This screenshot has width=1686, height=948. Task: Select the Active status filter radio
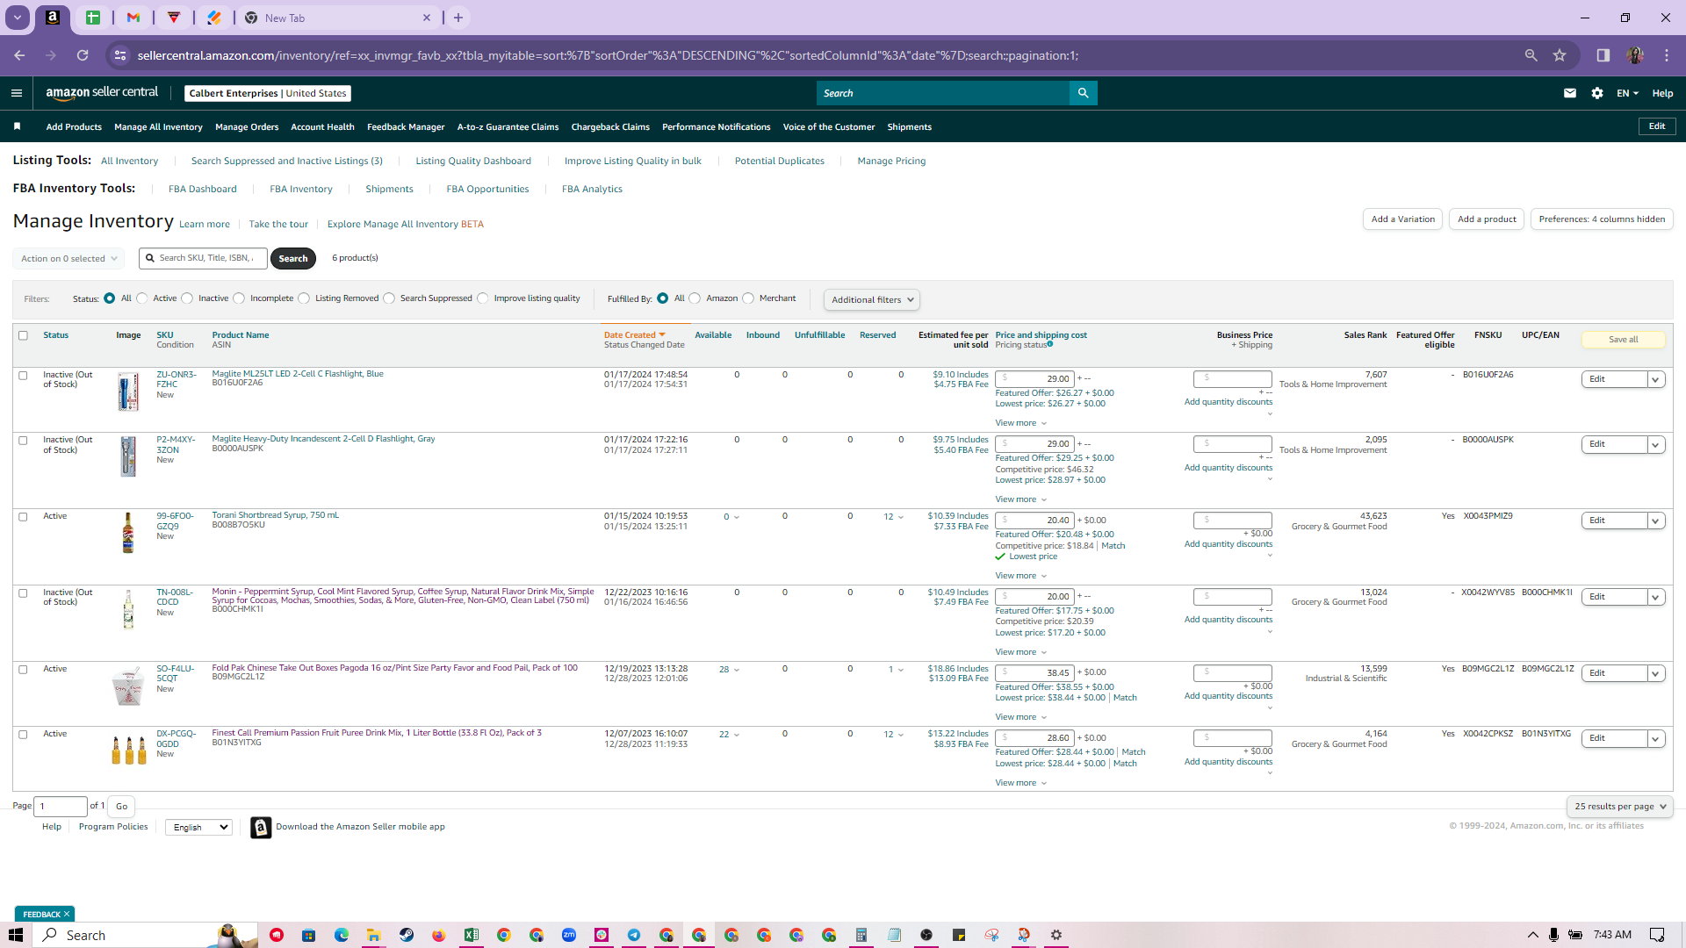(x=141, y=298)
